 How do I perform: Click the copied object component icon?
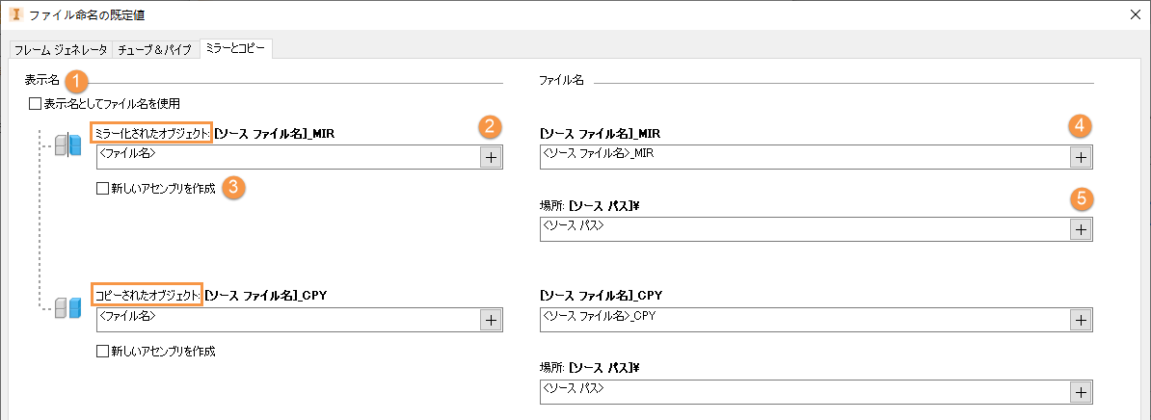pyautogui.click(x=67, y=308)
